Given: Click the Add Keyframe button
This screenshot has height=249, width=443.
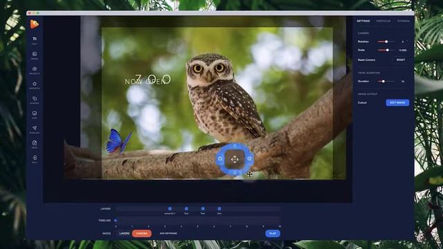Looking at the screenshot, I should point(168,234).
